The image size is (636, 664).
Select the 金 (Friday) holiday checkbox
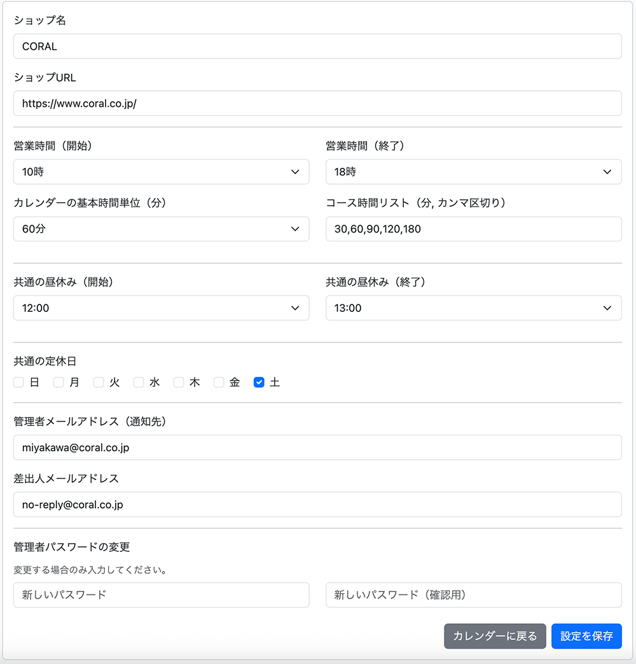[219, 383]
